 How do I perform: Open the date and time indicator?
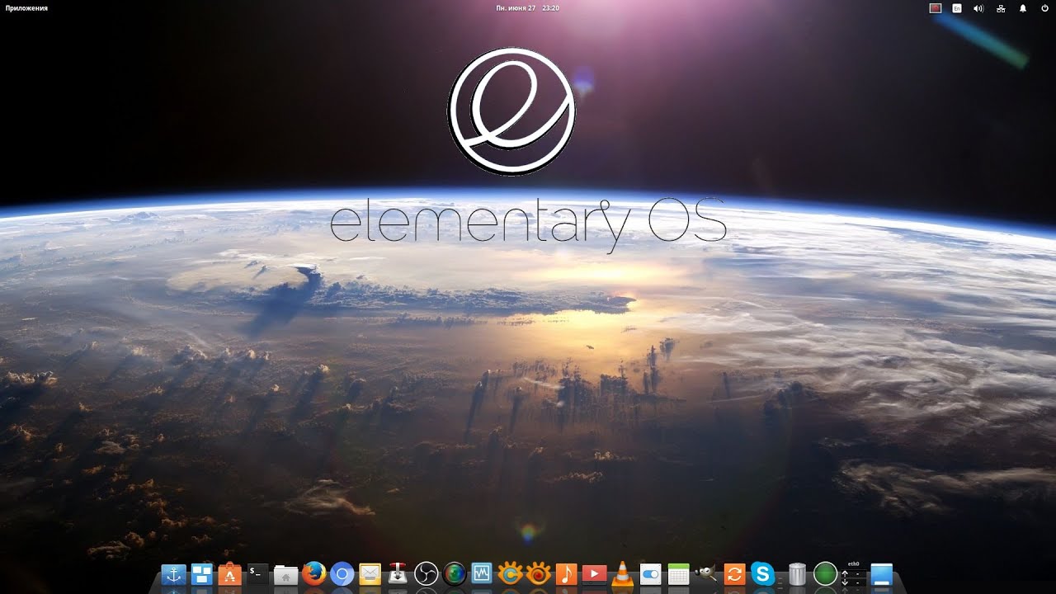[527, 8]
